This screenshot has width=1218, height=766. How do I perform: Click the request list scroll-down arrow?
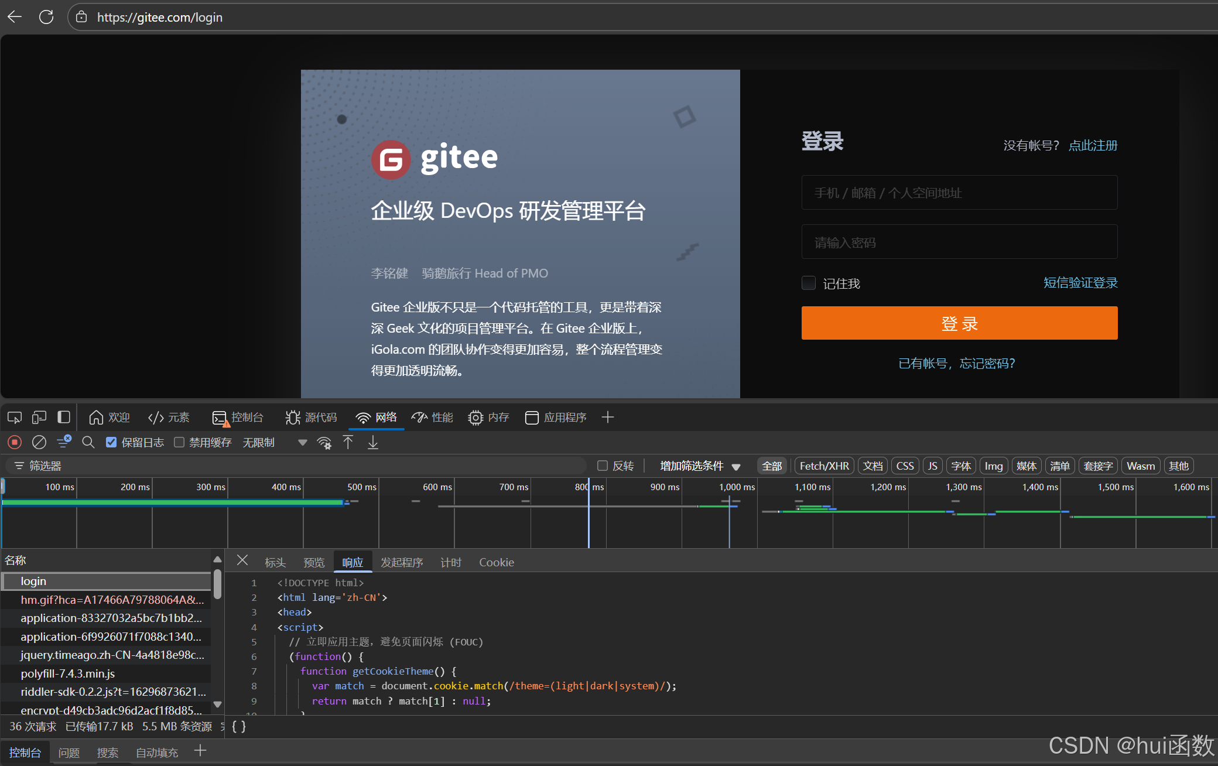[x=217, y=705]
